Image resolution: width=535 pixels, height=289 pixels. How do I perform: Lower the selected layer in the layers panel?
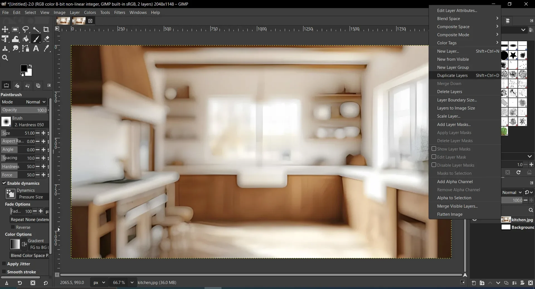498,283
